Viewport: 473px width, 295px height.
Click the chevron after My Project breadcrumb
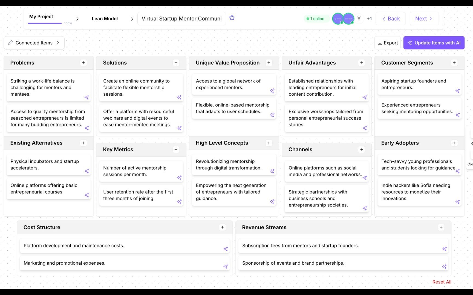click(77, 19)
